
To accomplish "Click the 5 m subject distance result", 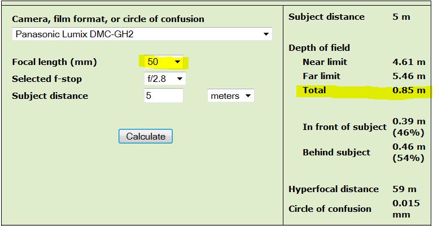I will [401, 16].
